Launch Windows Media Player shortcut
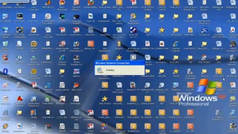 (133, 16)
